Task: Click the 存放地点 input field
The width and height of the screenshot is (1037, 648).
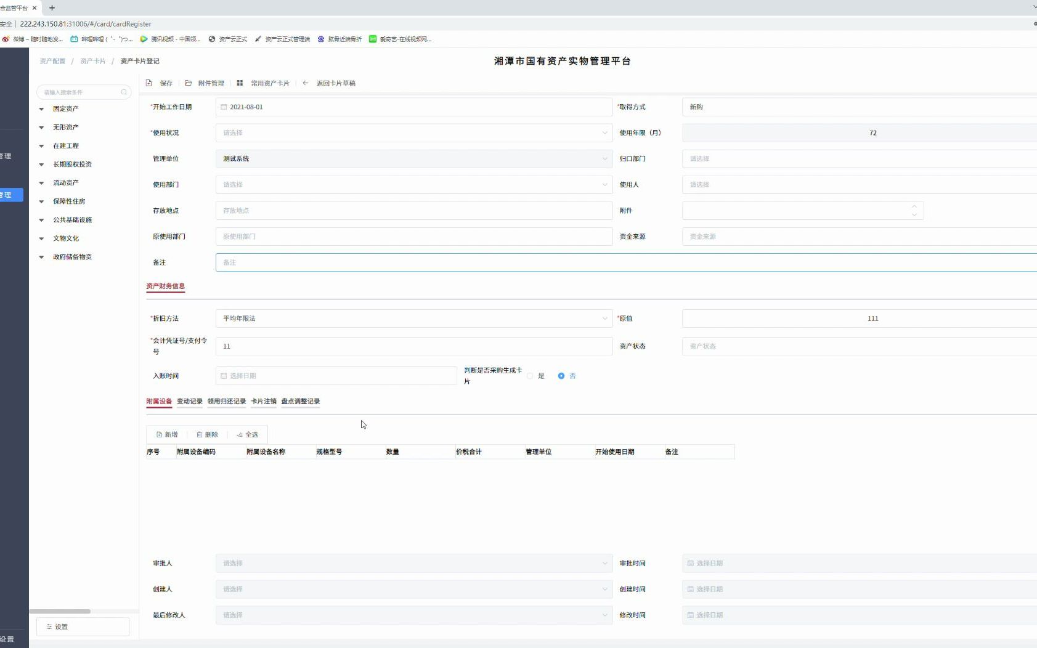Action: [414, 210]
